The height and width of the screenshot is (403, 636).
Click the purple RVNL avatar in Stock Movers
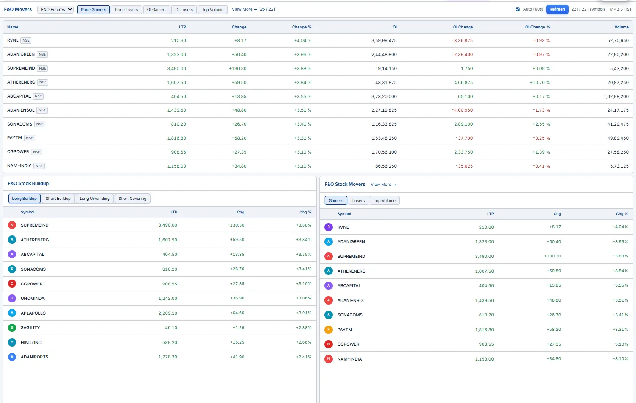click(329, 227)
